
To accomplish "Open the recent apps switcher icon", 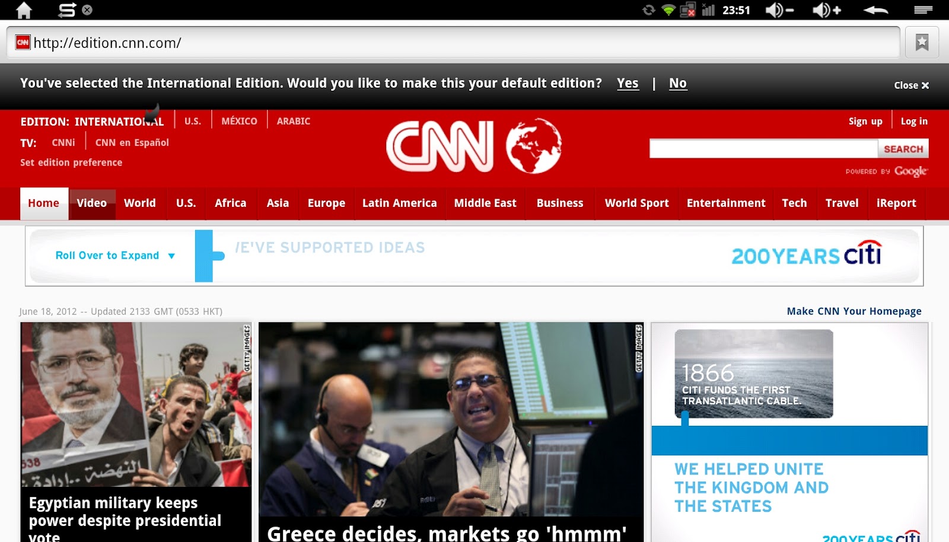I will [67, 10].
